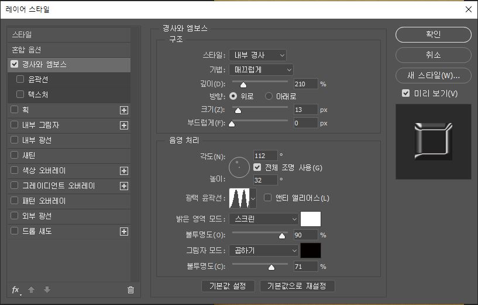Image resolution: width=478 pixels, height=305 pixels.
Task: Add another 내부 그림자 effect with plus icon
Action: tap(124, 125)
